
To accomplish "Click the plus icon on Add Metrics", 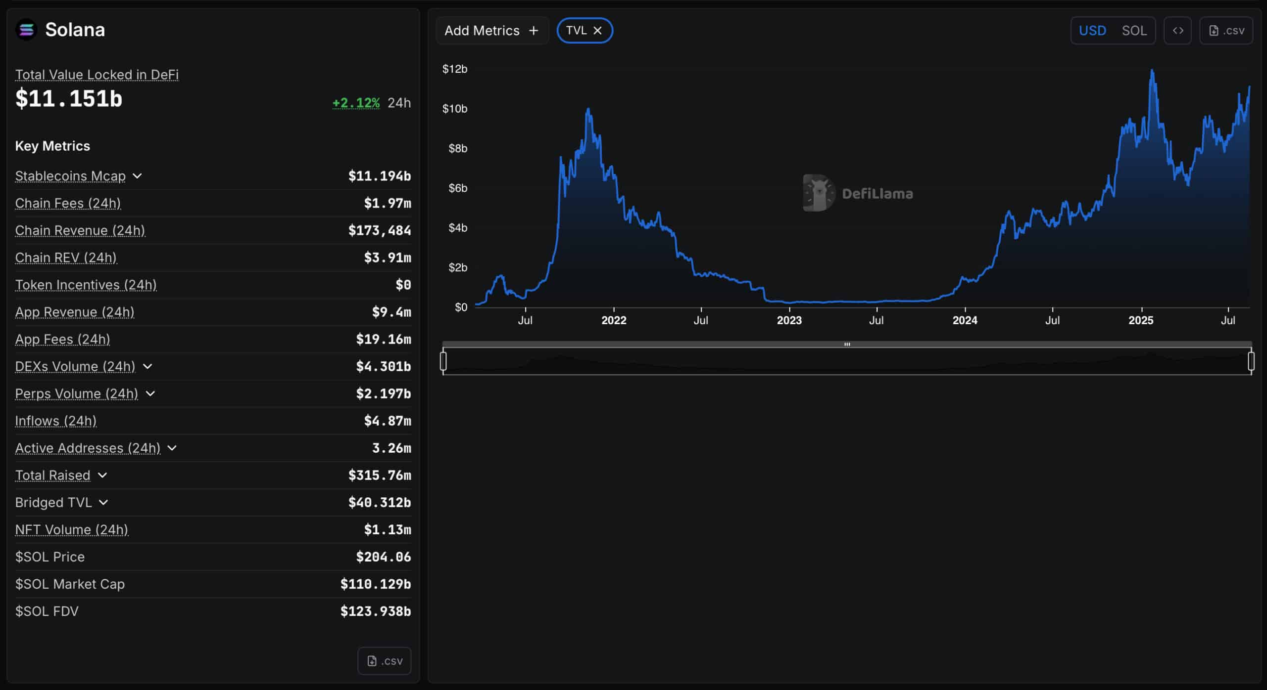I will [534, 30].
